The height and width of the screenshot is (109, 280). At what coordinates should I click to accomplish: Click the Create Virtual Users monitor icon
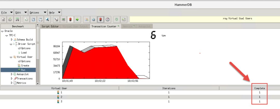click(x=64, y=20)
